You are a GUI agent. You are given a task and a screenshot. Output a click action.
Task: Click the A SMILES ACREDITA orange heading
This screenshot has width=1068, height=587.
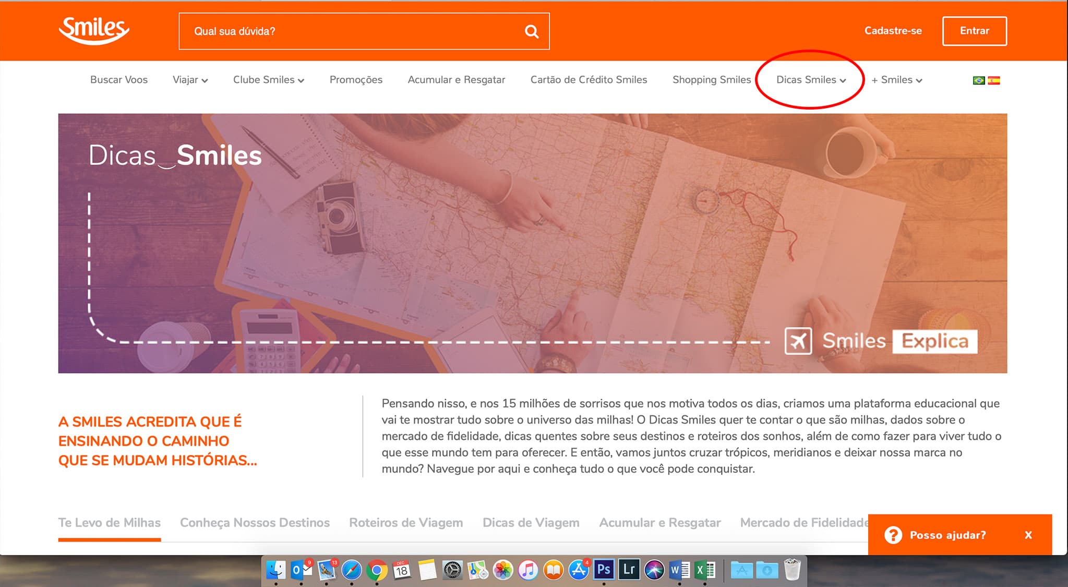[x=158, y=441]
